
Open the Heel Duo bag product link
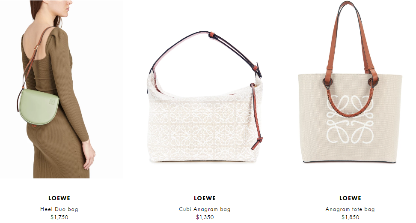click(x=59, y=209)
